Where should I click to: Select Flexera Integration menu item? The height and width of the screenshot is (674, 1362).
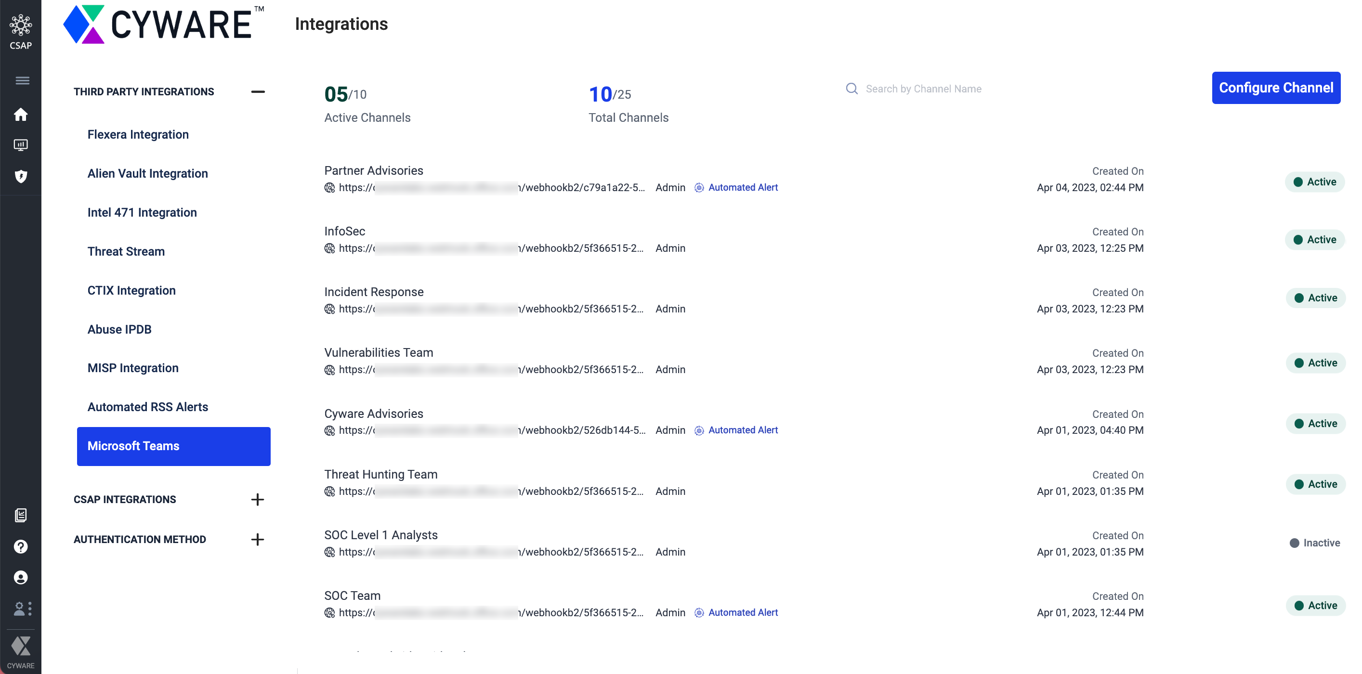click(138, 134)
